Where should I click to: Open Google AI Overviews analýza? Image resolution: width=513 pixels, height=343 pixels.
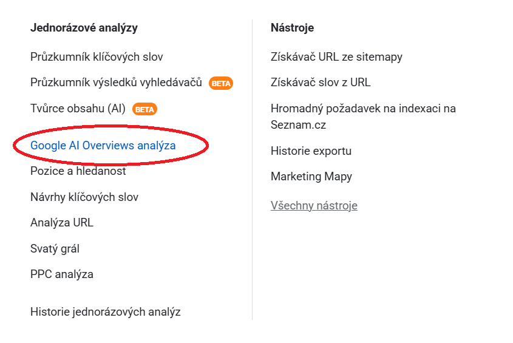103,146
